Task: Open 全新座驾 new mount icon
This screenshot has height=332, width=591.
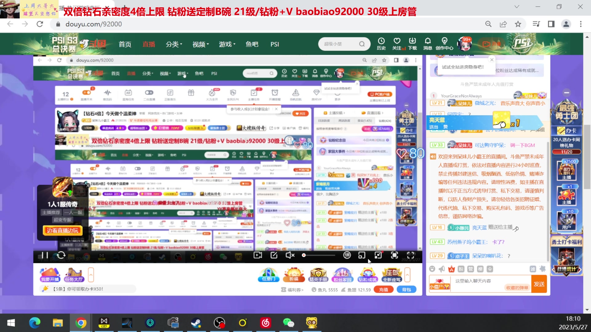Action: click(x=392, y=275)
